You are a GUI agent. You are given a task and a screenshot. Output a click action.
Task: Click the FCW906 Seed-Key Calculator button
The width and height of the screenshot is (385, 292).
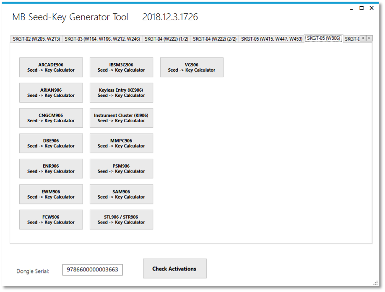click(x=51, y=220)
